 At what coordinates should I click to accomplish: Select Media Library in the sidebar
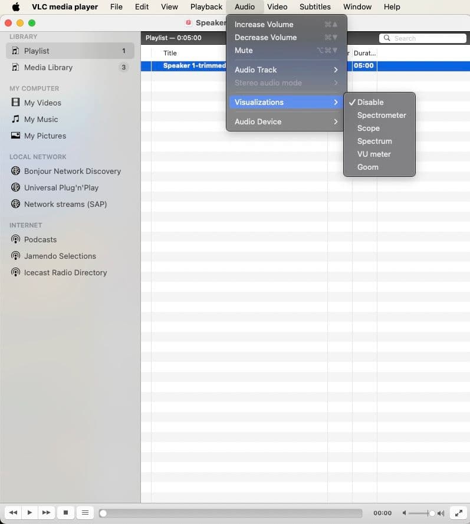pyautogui.click(x=48, y=67)
